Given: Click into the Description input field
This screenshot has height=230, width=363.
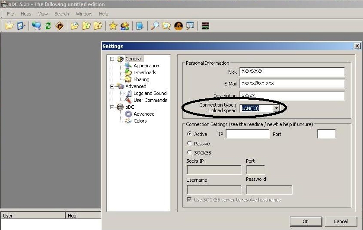Looking at the screenshot, I should click(x=292, y=95).
